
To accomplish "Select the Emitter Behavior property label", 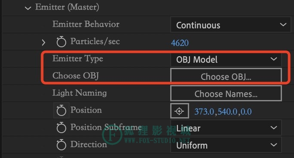I will point(86,24).
